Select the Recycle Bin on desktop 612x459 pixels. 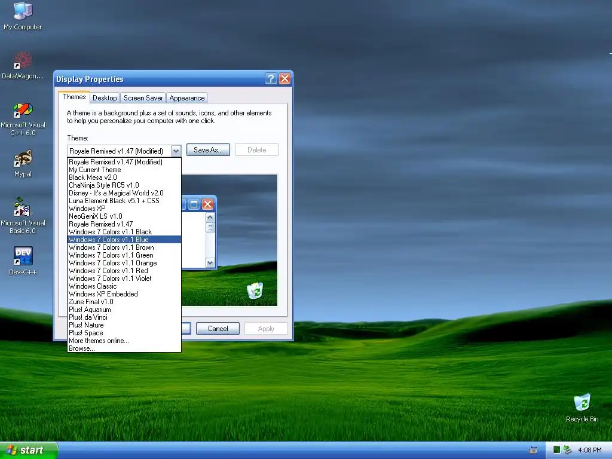coord(582,408)
